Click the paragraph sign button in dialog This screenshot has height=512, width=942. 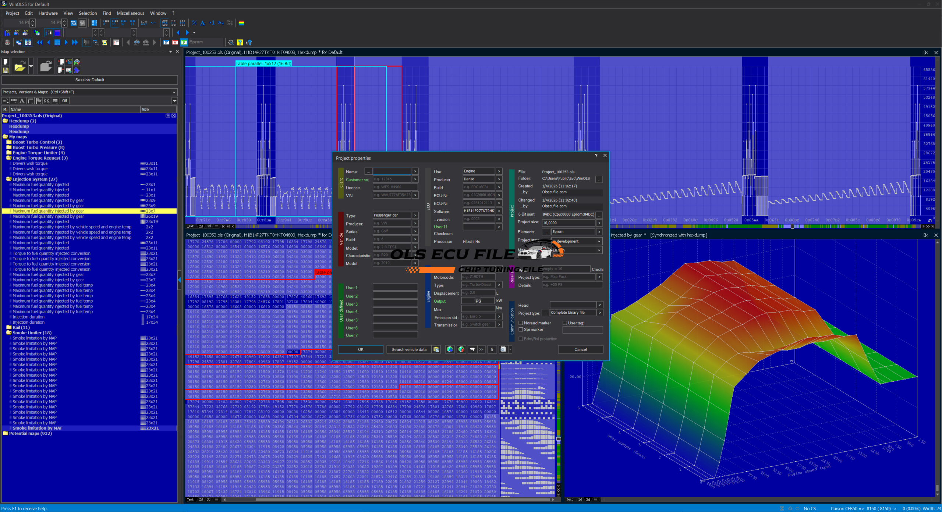[x=492, y=349]
